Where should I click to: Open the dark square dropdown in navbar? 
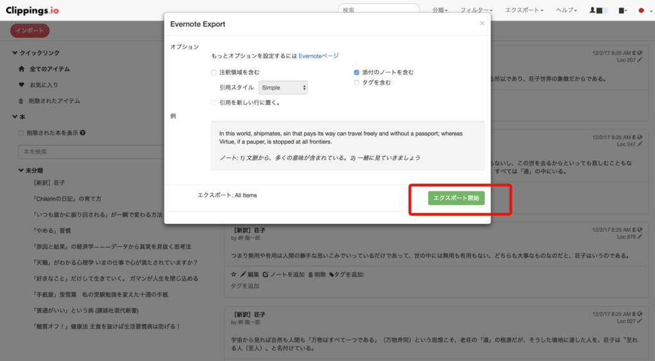tap(623, 10)
